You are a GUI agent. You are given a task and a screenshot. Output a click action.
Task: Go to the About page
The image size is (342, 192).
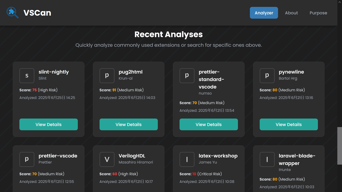(291, 13)
